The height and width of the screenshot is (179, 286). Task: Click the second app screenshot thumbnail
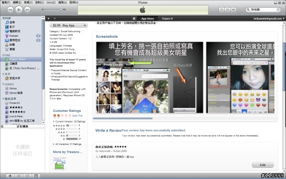point(240,77)
